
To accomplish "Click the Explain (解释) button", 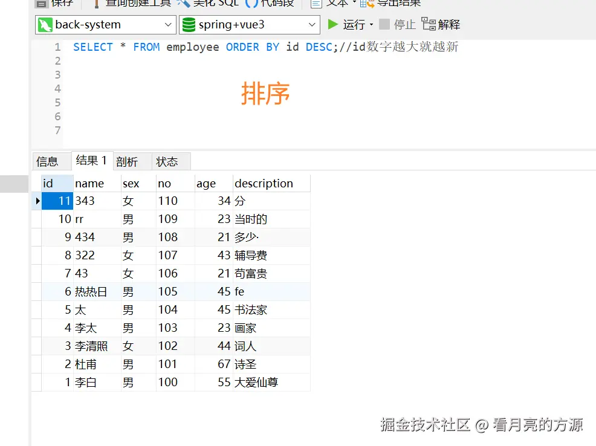I will pyautogui.click(x=441, y=24).
